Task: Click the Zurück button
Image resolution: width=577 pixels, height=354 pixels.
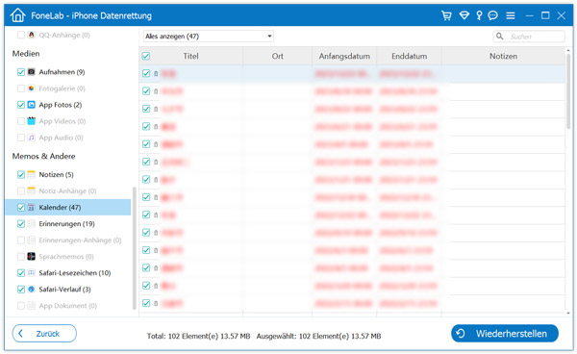Action: point(44,334)
